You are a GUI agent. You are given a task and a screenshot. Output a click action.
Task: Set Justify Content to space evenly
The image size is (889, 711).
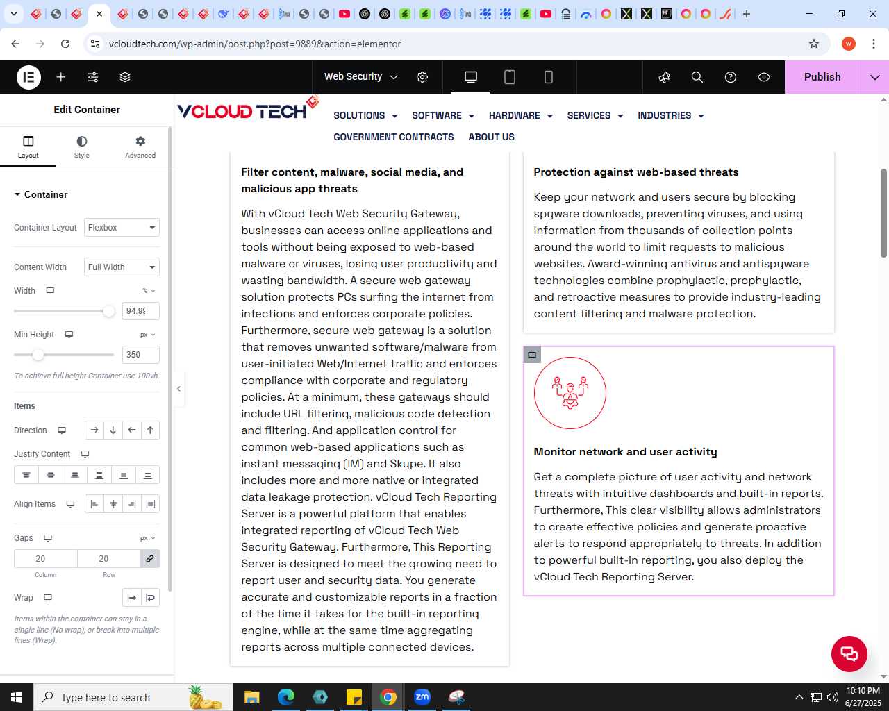(x=148, y=475)
